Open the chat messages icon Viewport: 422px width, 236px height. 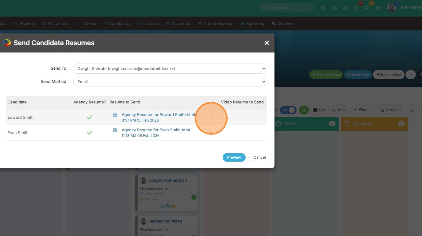(334, 8)
